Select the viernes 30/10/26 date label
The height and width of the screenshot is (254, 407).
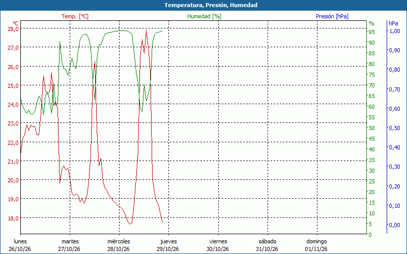pyautogui.click(x=218, y=245)
